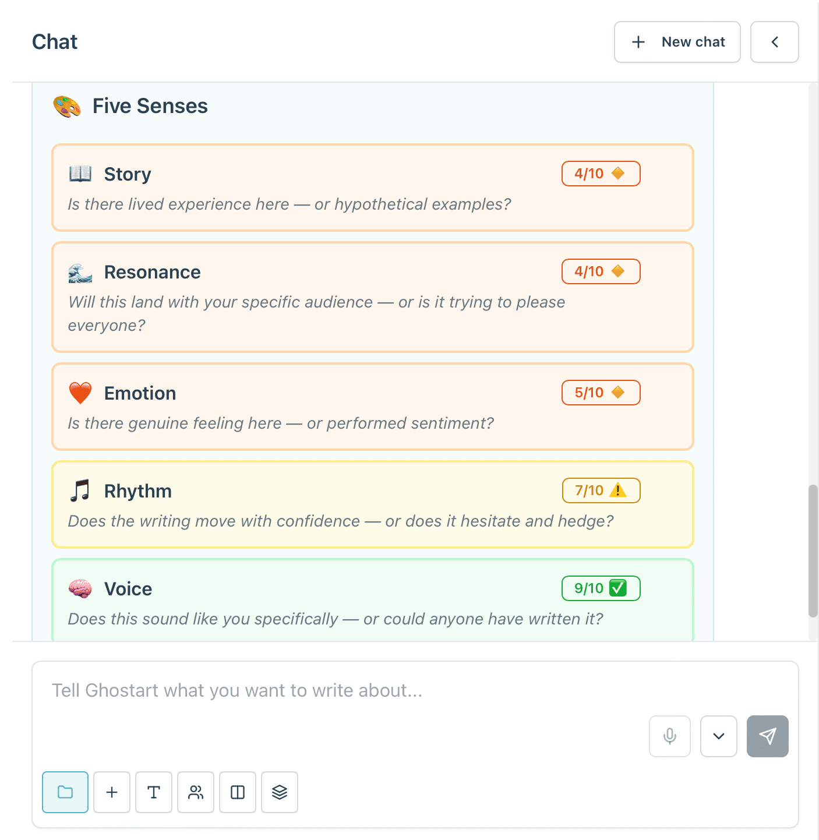Click the personas icon in the composer toolbar
Viewport: 819px width, 840px height.
click(x=196, y=792)
